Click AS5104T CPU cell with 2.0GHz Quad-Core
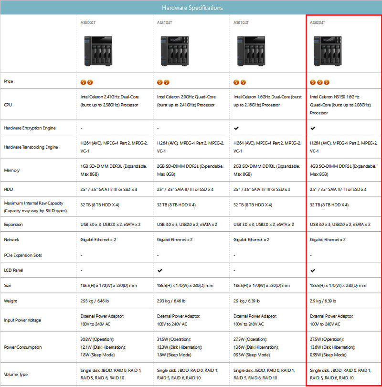This screenshot has width=382, height=387. (x=186, y=101)
